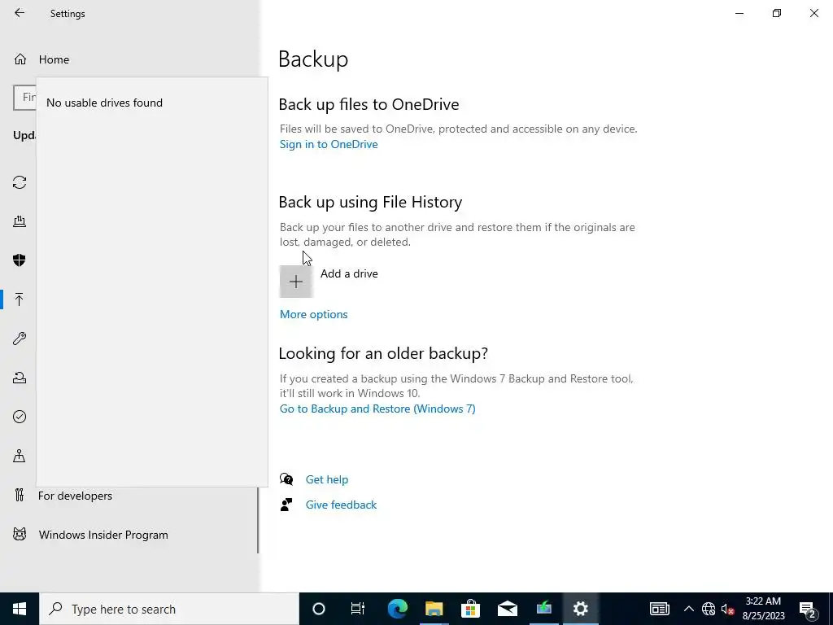Click the Home house icon

[20, 59]
